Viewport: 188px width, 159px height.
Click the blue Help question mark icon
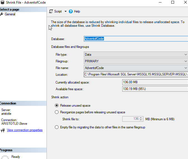(x=71, y=11)
